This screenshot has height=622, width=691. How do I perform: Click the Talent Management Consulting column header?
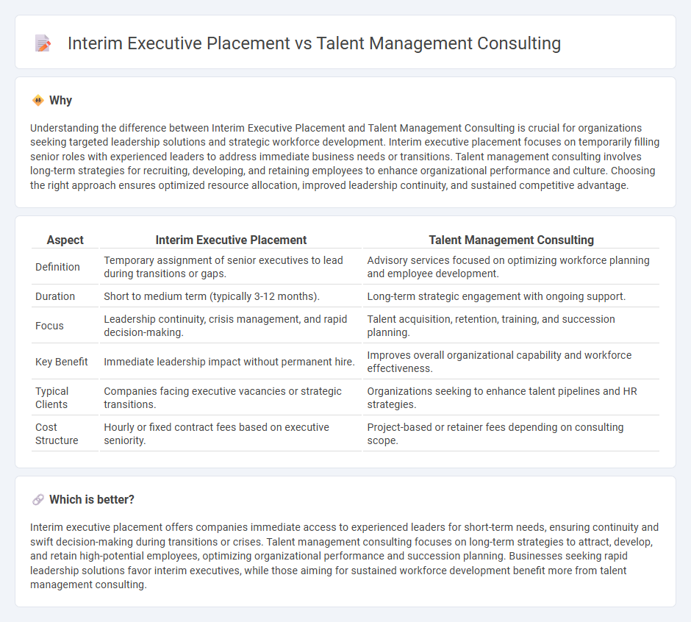[x=511, y=240]
